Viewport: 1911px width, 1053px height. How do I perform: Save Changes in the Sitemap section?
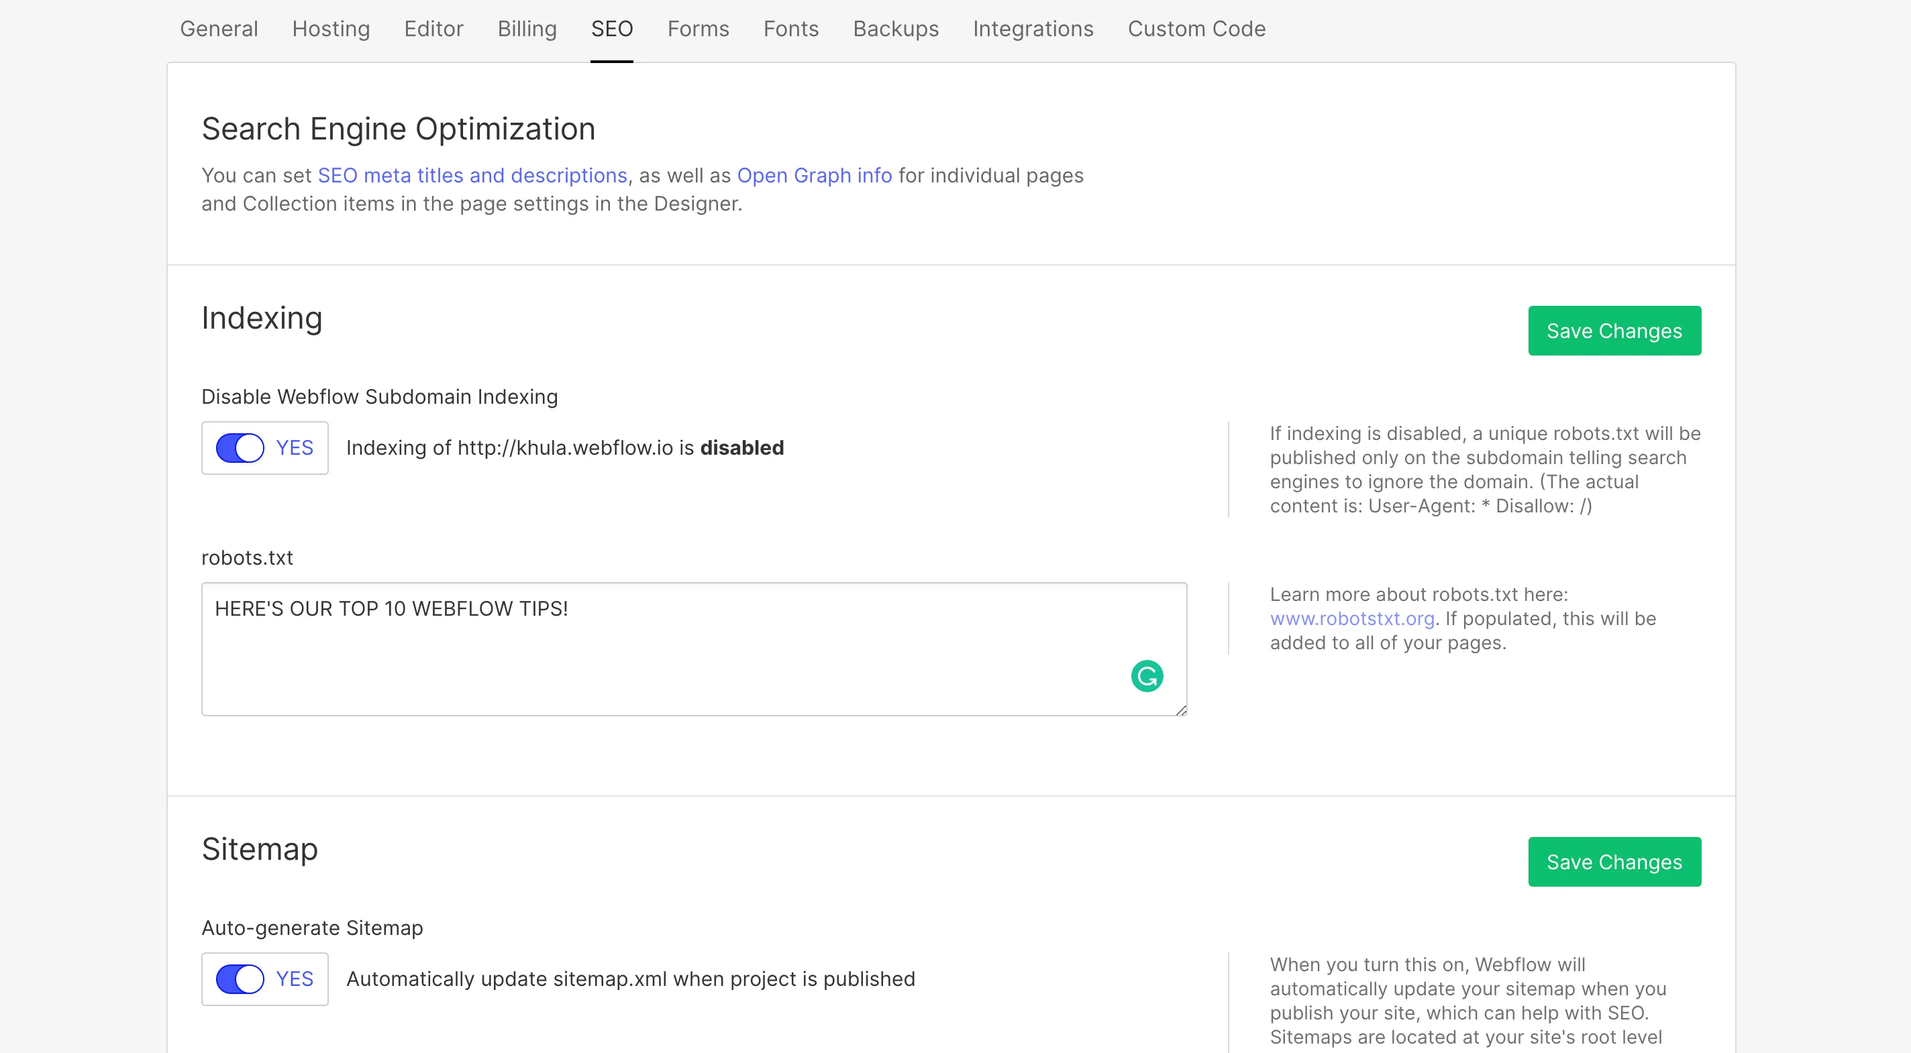click(1614, 862)
